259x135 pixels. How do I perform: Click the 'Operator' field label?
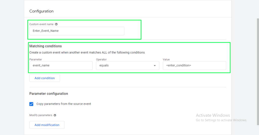[101, 60]
